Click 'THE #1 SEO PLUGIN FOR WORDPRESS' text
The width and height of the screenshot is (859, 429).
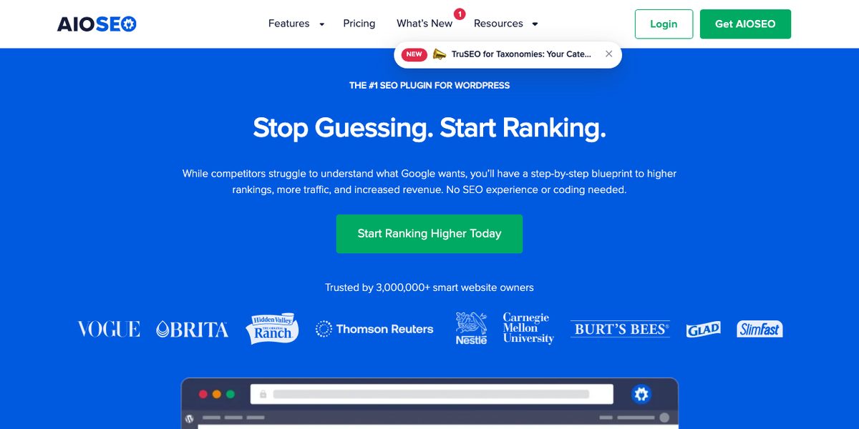click(429, 85)
